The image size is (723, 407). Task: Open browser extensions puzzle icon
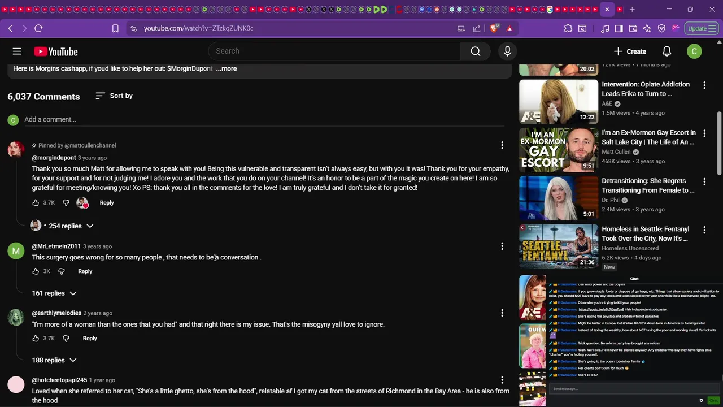pos(568,28)
